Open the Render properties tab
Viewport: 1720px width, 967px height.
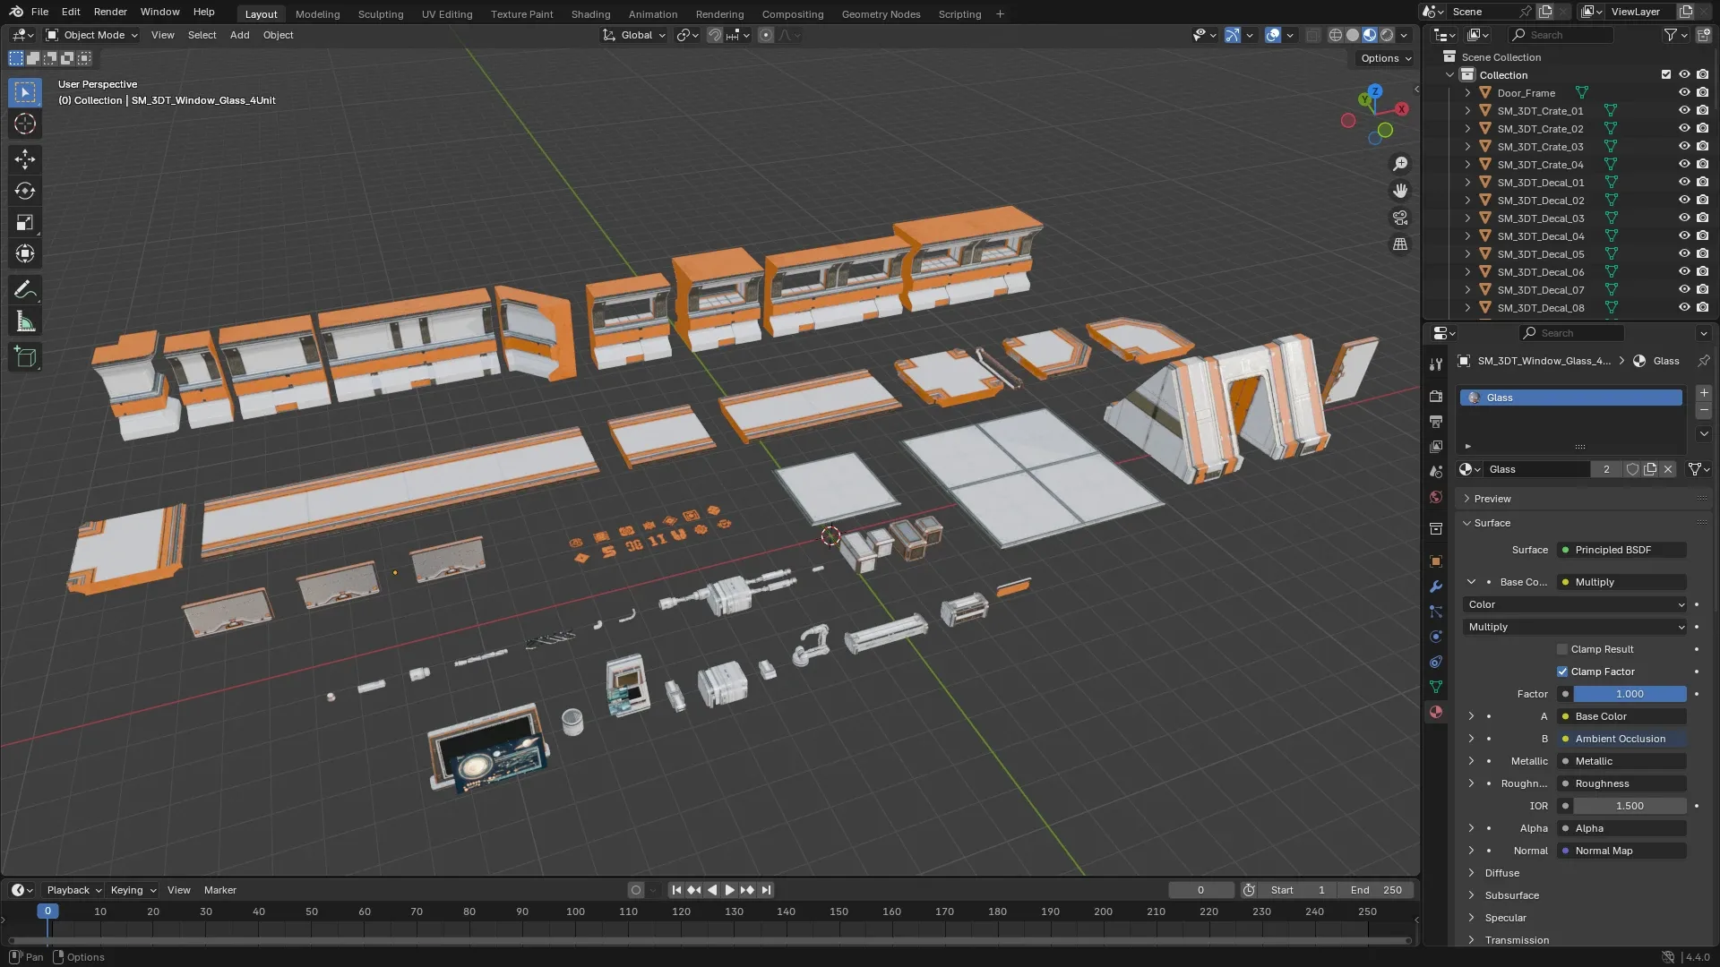point(1435,396)
